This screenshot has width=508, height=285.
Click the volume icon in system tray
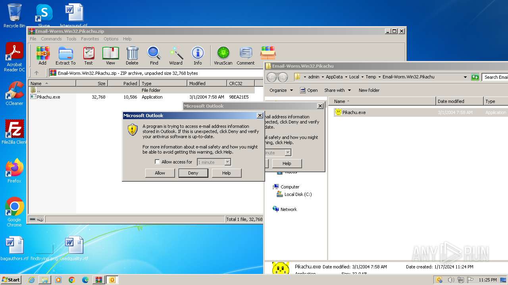tap(451, 280)
